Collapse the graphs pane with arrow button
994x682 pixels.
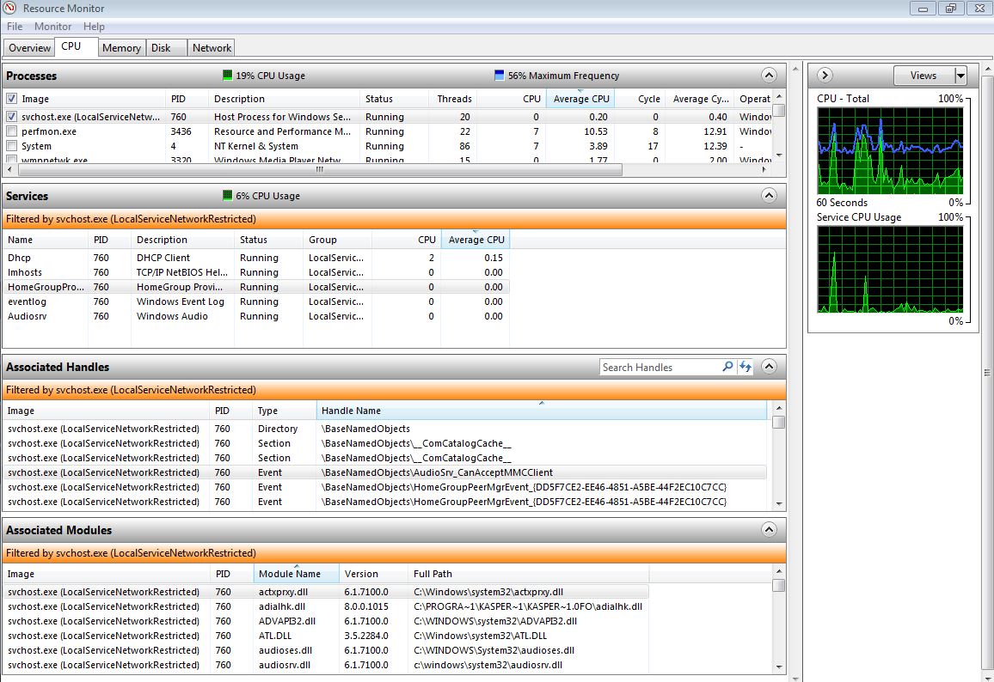pyautogui.click(x=824, y=75)
